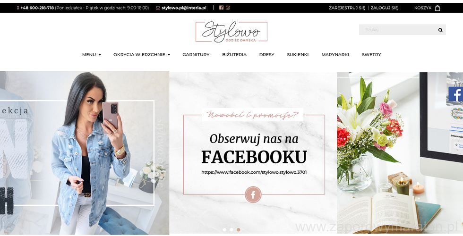Open the Instagram icon in top bar

(228, 8)
